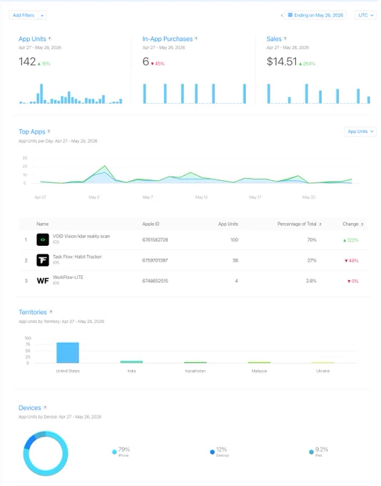The width and height of the screenshot is (381, 486).
Task: Select the total App Units value 142
Action: tap(27, 61)
